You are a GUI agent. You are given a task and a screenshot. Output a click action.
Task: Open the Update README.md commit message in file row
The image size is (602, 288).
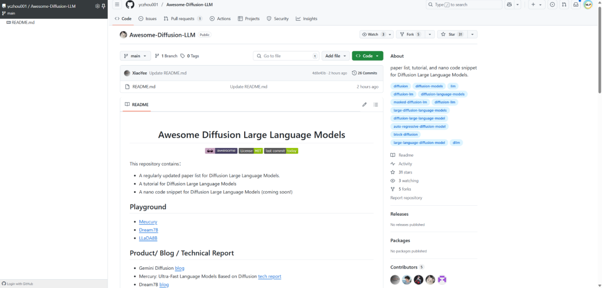click(249, 87)
